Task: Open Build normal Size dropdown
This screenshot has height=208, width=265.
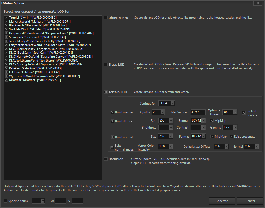Action: click(x=166, y=136)
